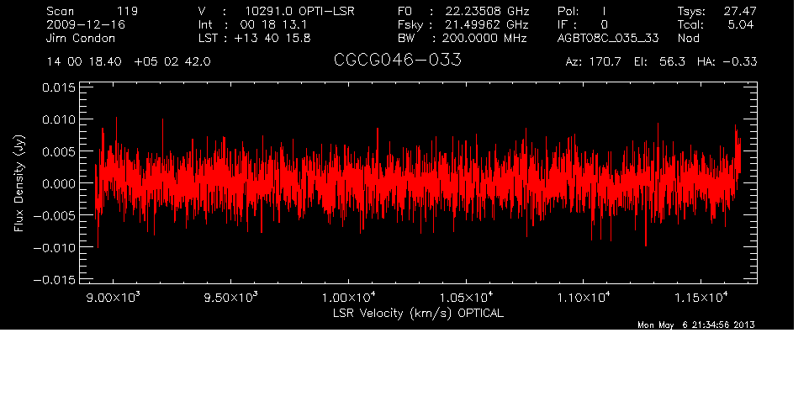Click the timestamp Mon May 6 21:34:56 2013

coord(696,325)
